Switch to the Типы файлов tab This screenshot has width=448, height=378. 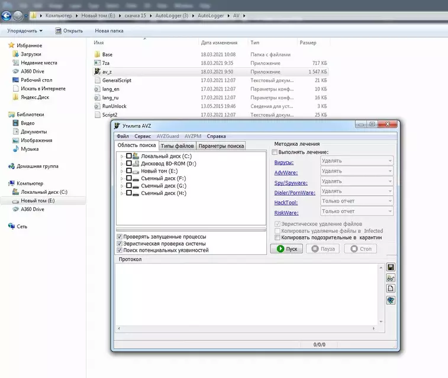(177, 146)
